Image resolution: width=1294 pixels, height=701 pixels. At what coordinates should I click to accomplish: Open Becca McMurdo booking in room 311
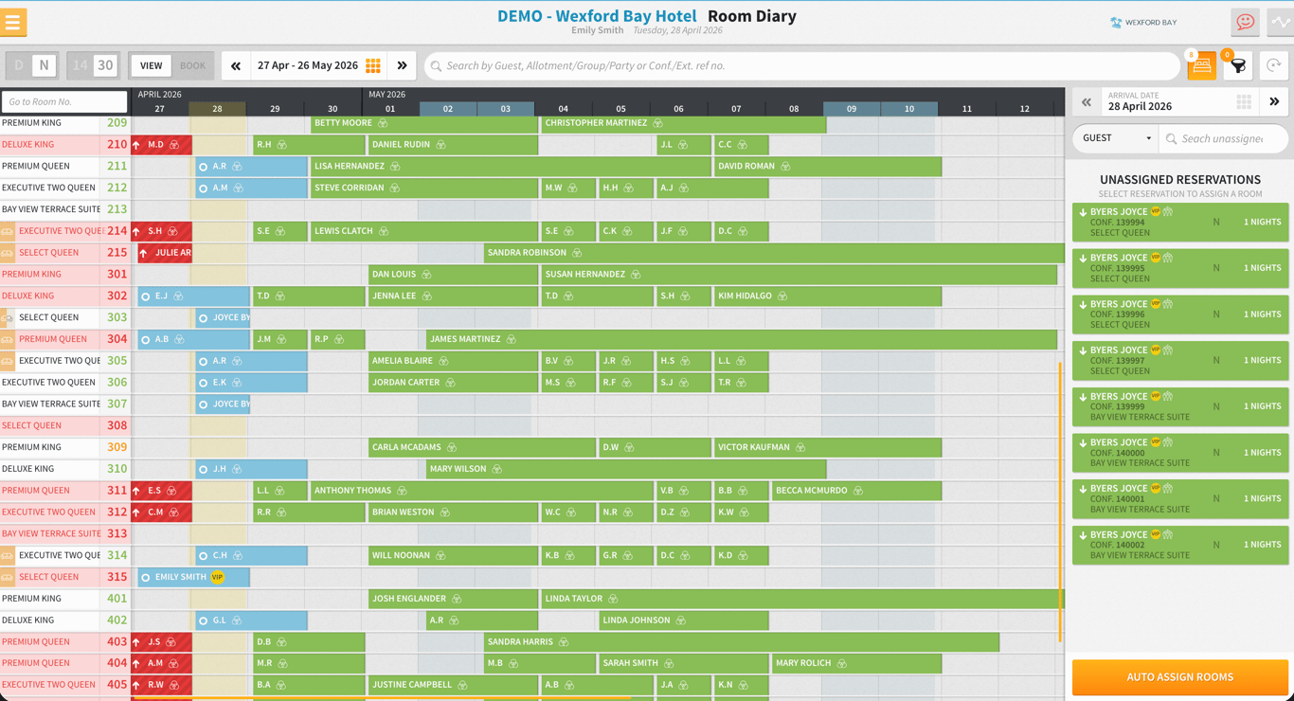tap(856, 491)
